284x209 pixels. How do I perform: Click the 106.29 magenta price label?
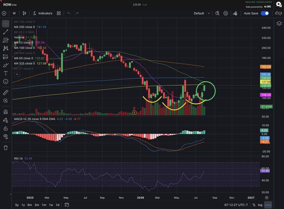[265, 95]
